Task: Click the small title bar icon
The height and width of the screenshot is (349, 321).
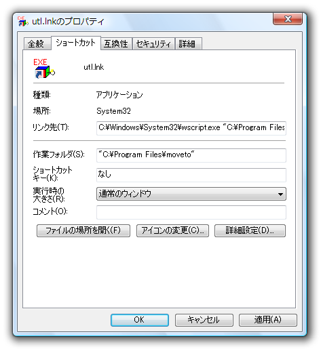Action: [22, 21]
